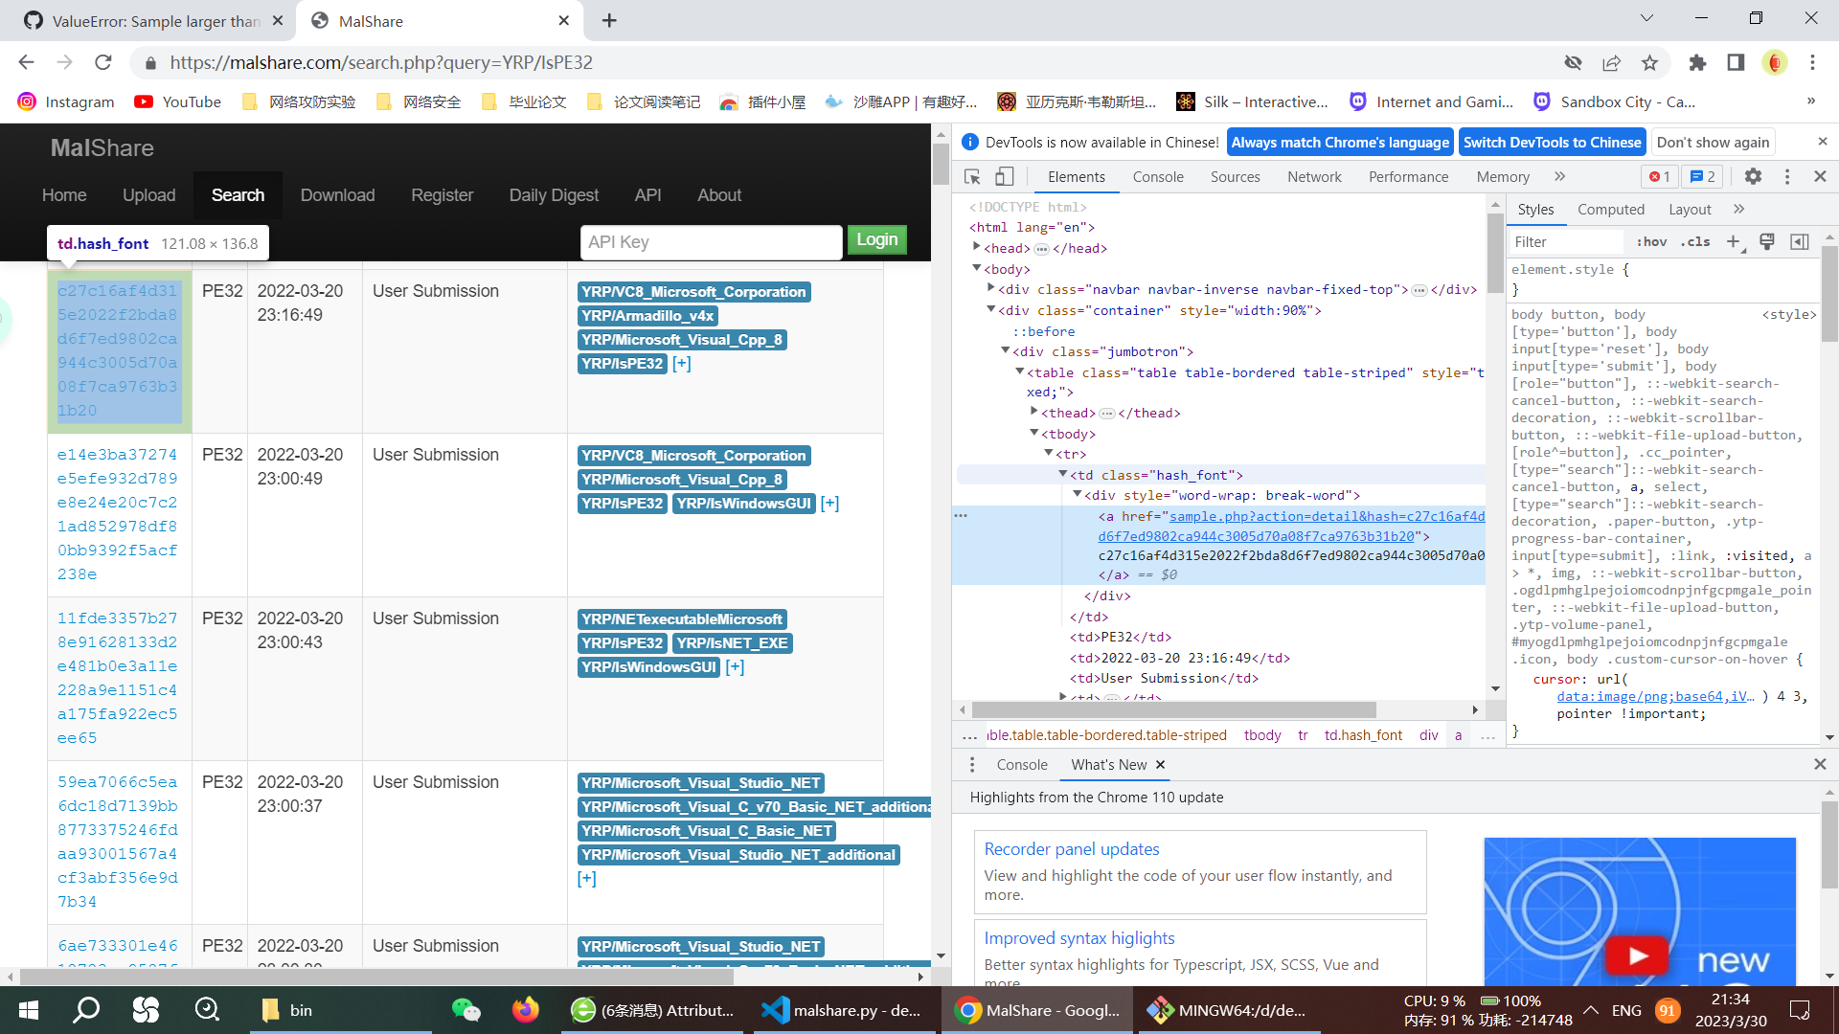Reload the MalShare page
The width and height of the screenshot is (1839, 1034).
point(103,62)
